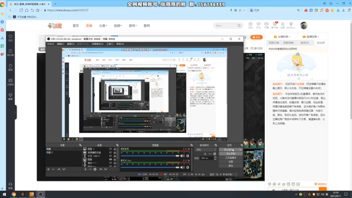352x198 pixels.
Task: Open Douyu followed heart icon in header
Action: pyautogui.click(x=258, y=24)
